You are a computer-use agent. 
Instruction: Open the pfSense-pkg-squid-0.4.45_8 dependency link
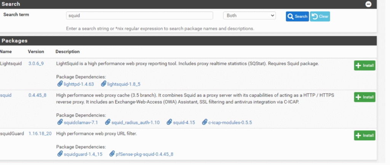click(144, 154)
